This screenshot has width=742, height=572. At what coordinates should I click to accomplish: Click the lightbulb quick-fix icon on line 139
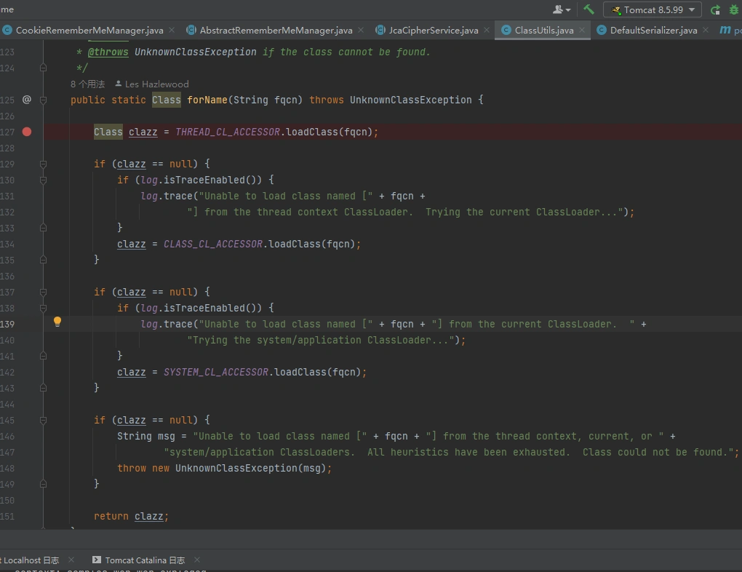point(57,322)
